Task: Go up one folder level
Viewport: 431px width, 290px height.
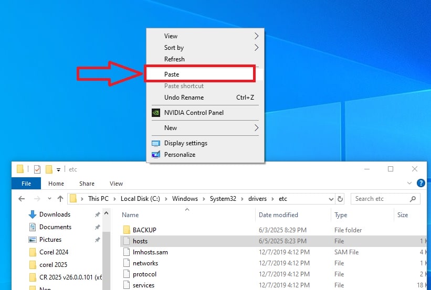Action: [60, 199]
